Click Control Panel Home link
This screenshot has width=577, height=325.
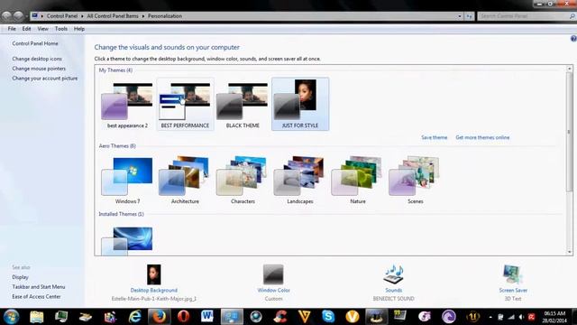tap(35, 43)
